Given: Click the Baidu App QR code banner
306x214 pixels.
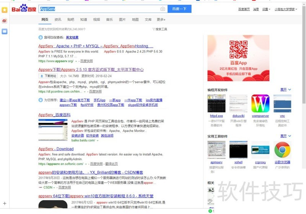Looking at the screenshot, I should [x=238, y=58].
